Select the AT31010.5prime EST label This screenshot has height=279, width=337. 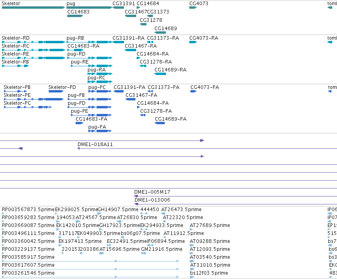pos(210,265)
